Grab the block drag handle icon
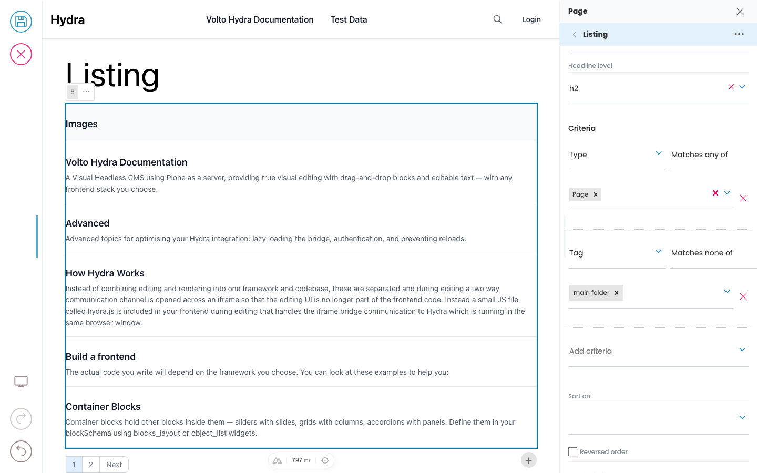The image size is (757, 473). pos(73,92)
